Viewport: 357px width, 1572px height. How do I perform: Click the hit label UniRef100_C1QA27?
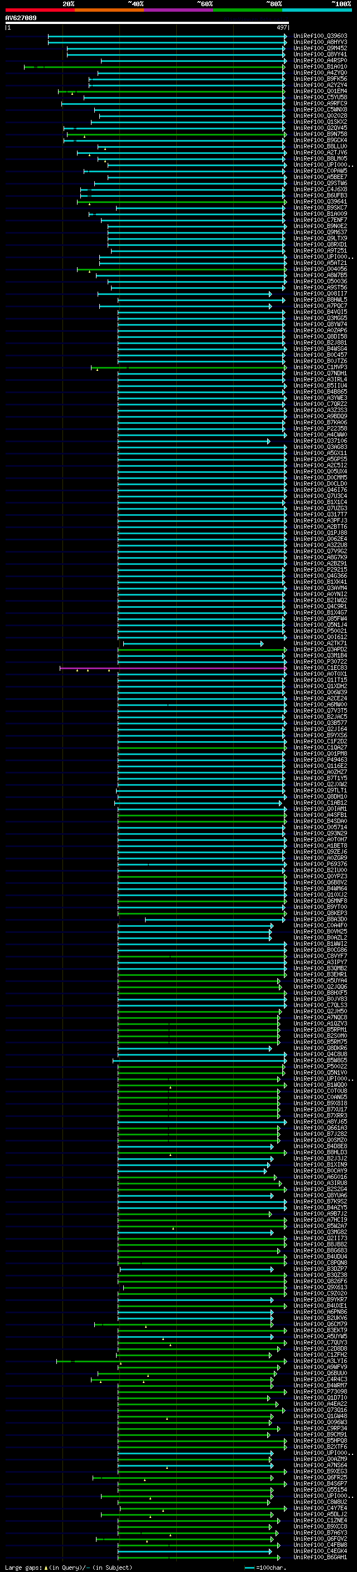[320, 748]
